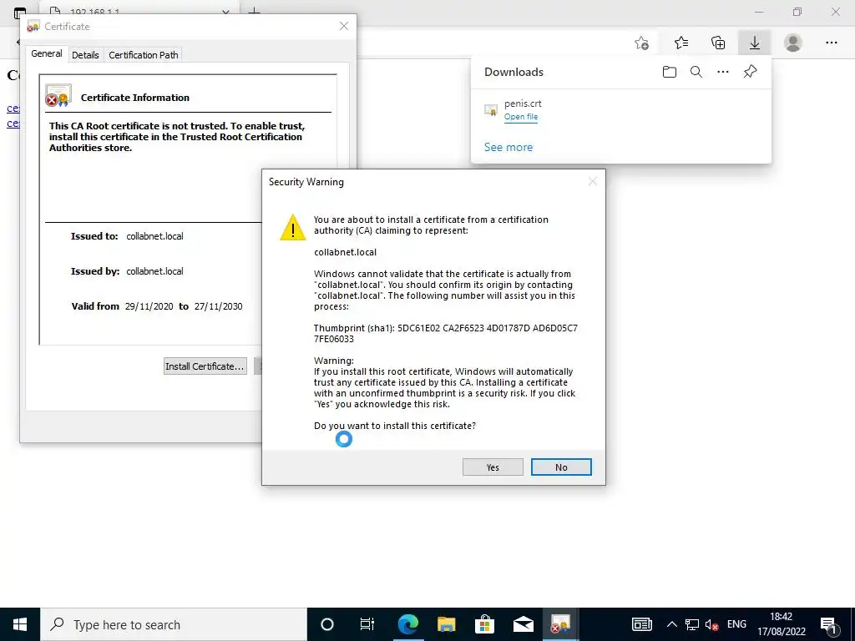Screen dimensions: 855x641
Task: Click the network tray icon
Action: coord(692,624)
